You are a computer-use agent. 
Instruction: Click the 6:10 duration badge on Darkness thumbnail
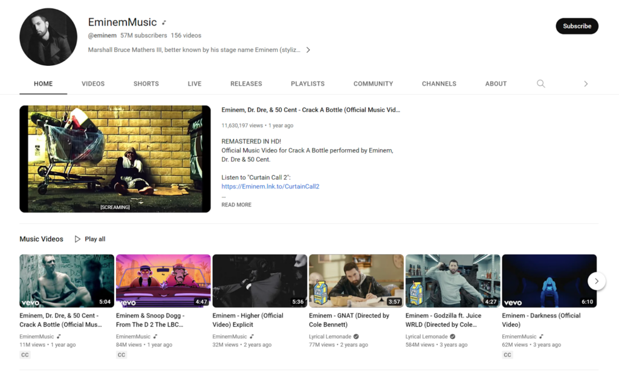pyautogui.click(x=587, y=302)
